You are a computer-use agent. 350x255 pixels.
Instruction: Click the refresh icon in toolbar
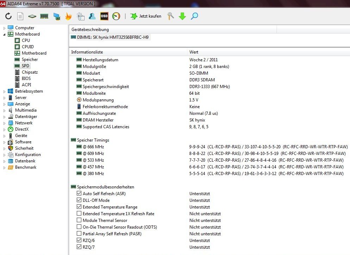pos(8,16)
